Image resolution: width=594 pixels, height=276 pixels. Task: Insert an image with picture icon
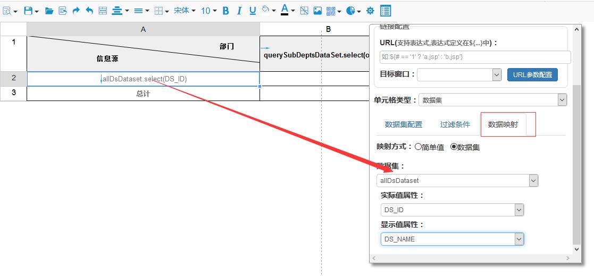[x=317, y=11]
